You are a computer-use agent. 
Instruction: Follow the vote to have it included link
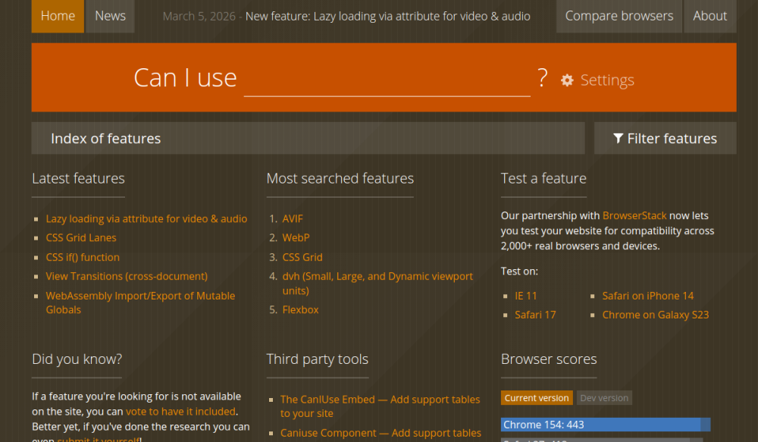181,412
